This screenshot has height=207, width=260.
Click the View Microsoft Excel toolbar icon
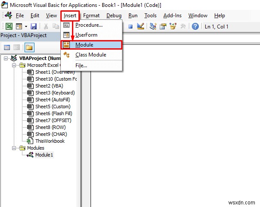click(9, 26)
